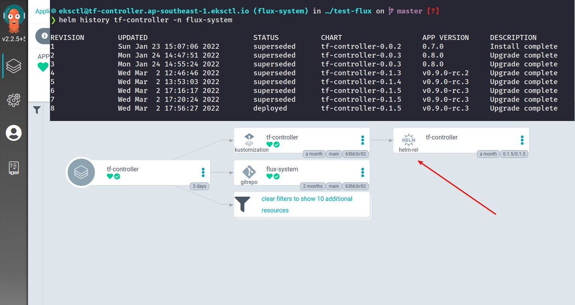Click 'Install complete' description in revision 1
The width and height of the screenshot is (575, 305).
[524, 46]
